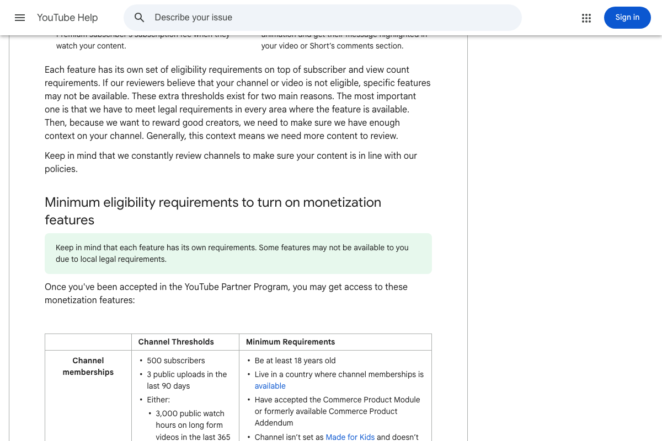The image size is (662, 441).
Task: Select 'Be at least 18 years old' bullet
Action: pyautogui.click(x=295, y=361)
